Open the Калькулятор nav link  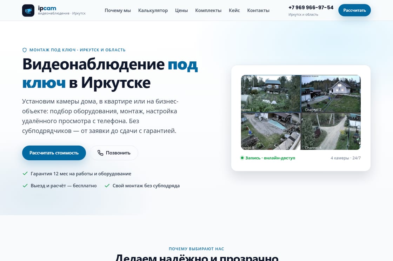(x=153, y=11)
